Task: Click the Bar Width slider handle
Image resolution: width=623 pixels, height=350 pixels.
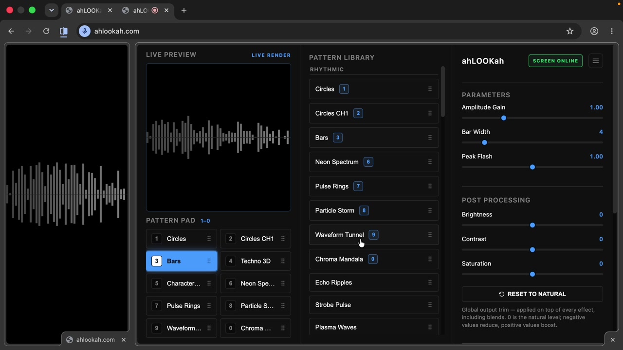Action: point(484,142)
